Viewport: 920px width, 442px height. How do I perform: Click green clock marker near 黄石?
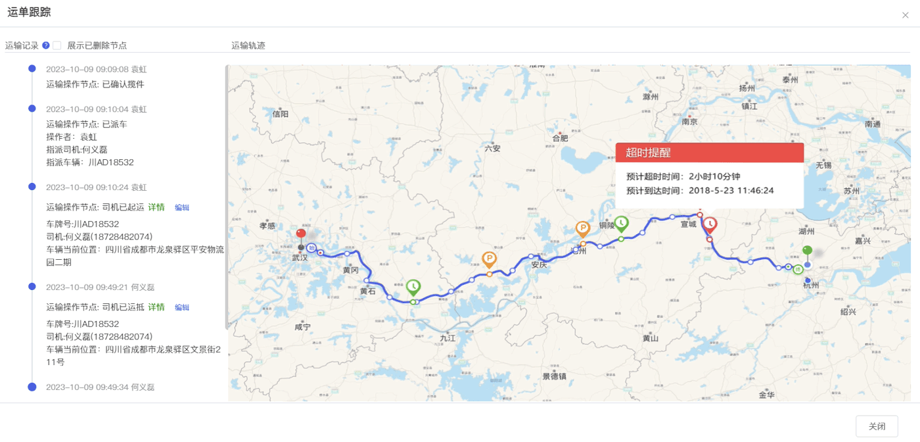coord(413,287)
